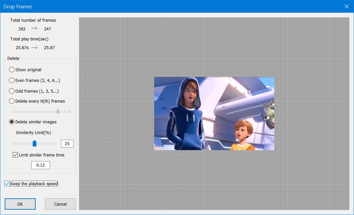Click the original frame count 392
This screenshot has width=354, height=215.
tap(22, 29)
